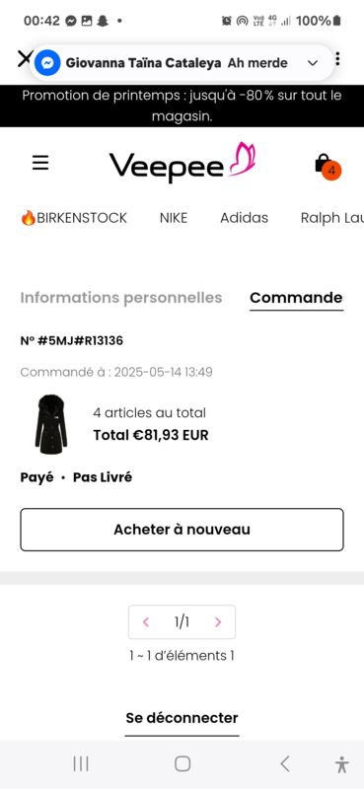The height and width of the screenshot is (789, 364).
Task: Open the NIKE brand category
Action: (174, 218)
